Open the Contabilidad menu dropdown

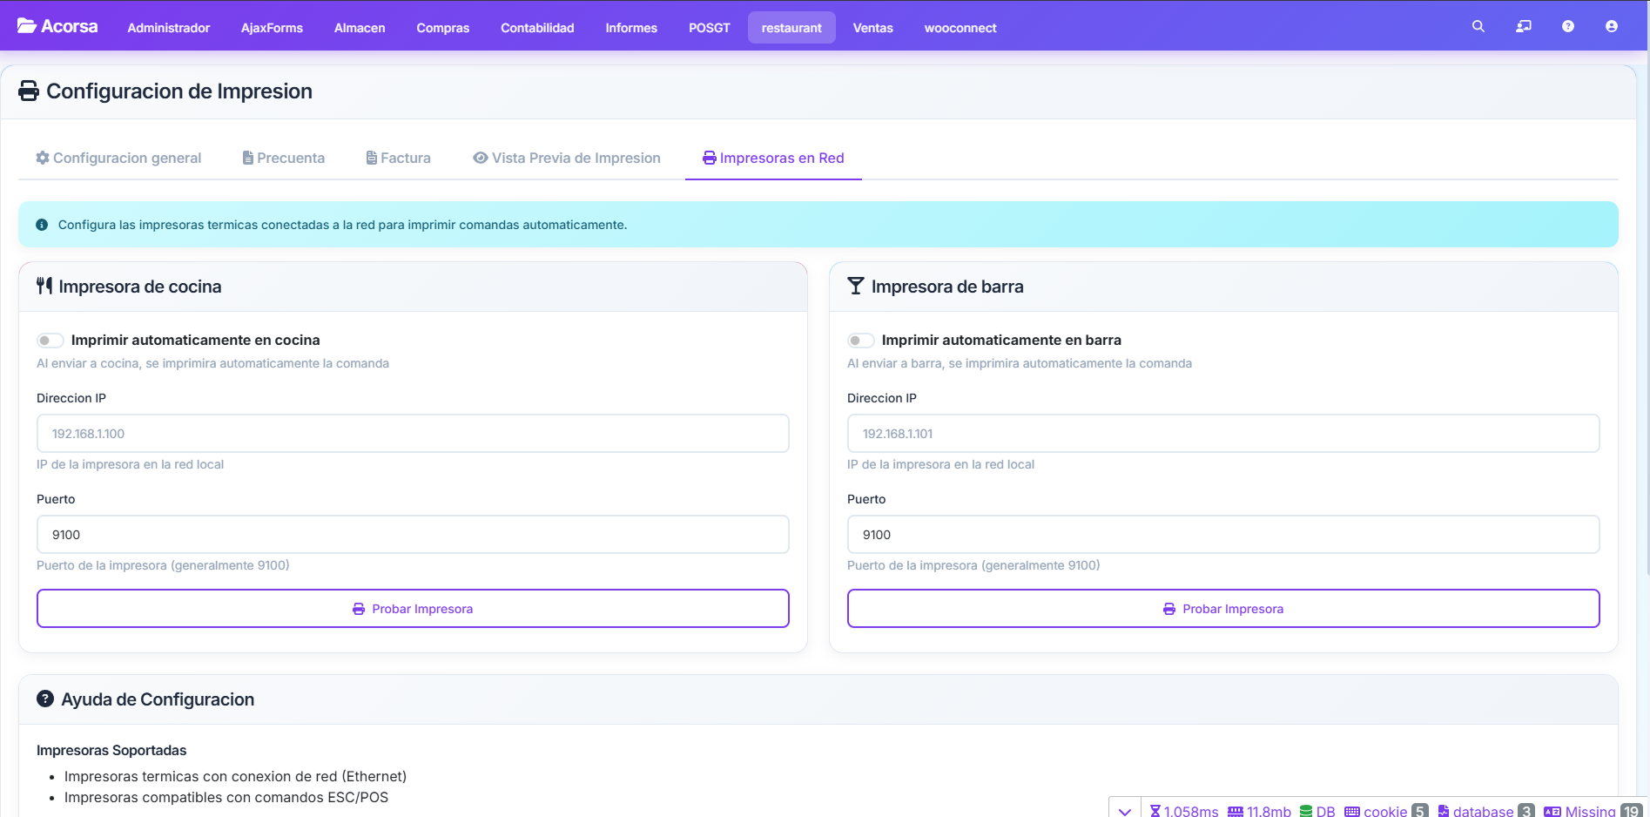pos(537,28)
